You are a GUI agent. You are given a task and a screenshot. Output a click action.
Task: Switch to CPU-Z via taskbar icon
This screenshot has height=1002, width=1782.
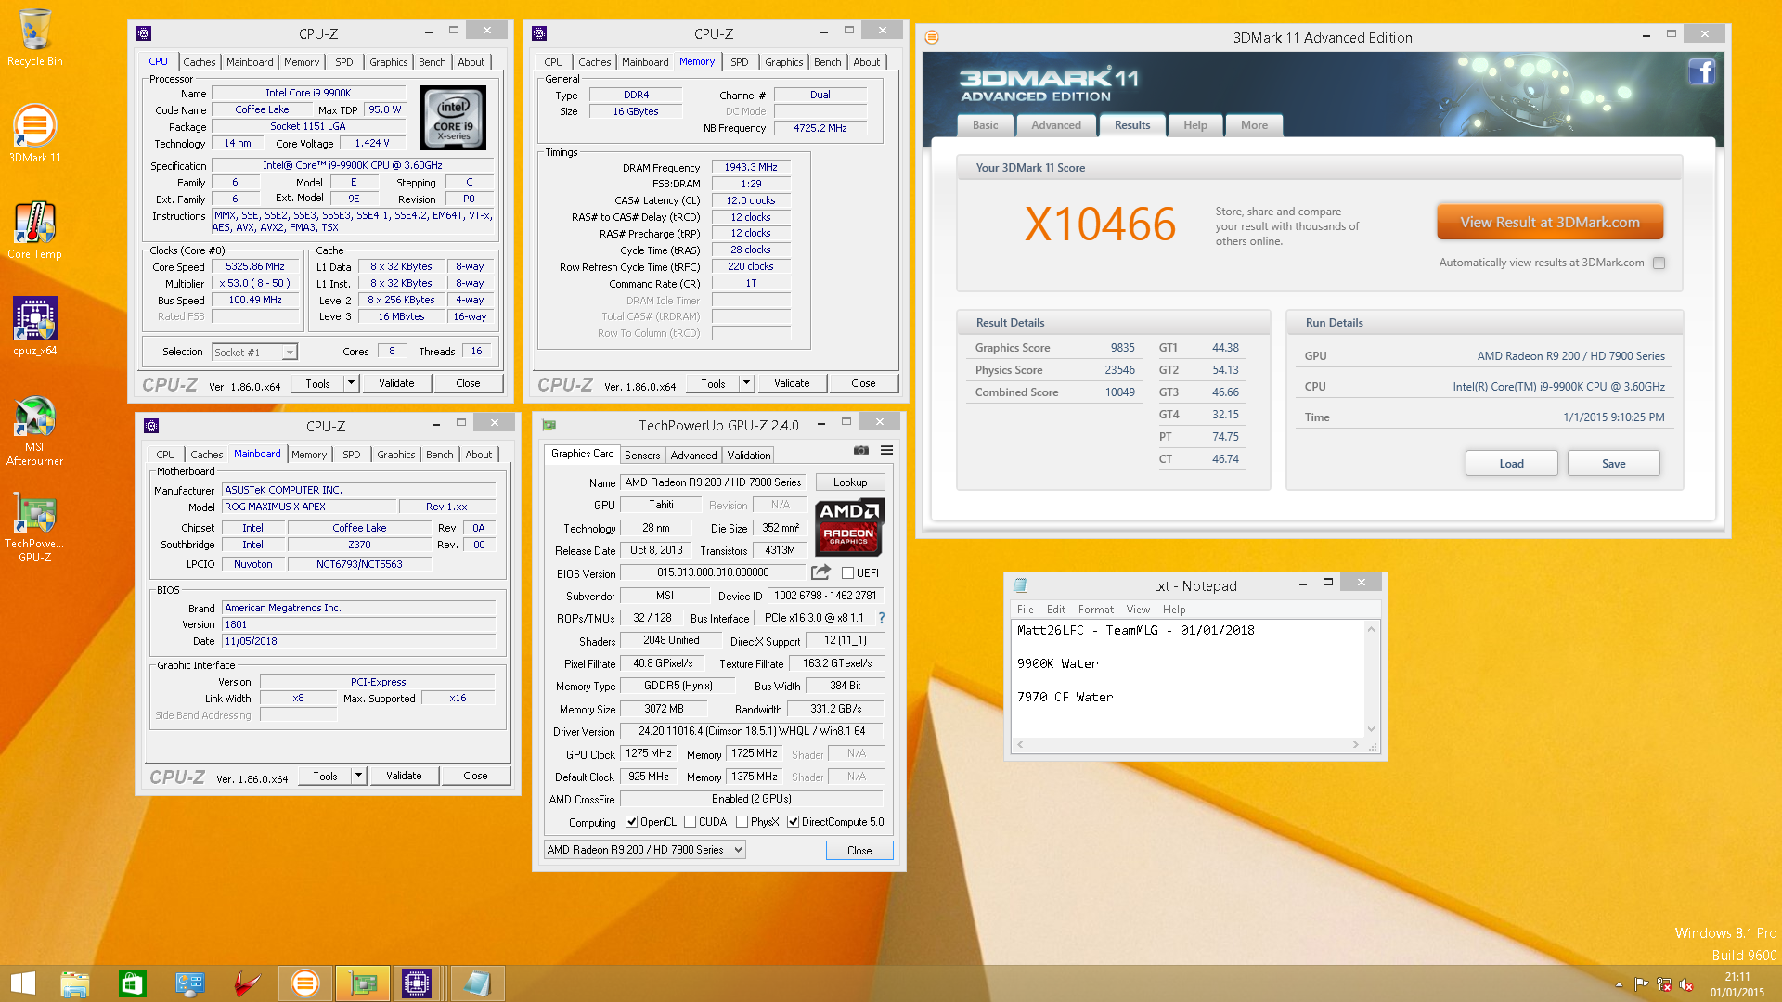tap(417, 983)
